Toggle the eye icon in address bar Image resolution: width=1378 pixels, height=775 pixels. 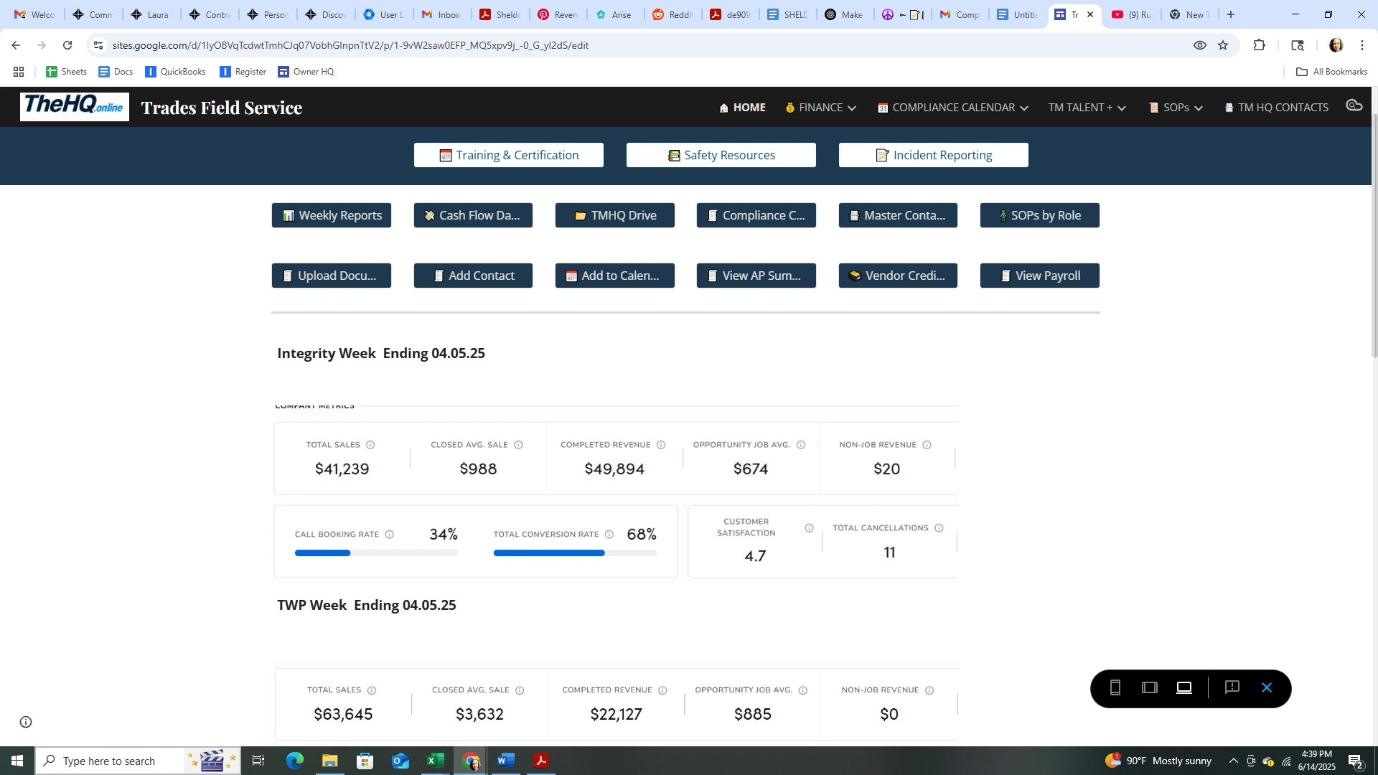tap(1199, 45)
